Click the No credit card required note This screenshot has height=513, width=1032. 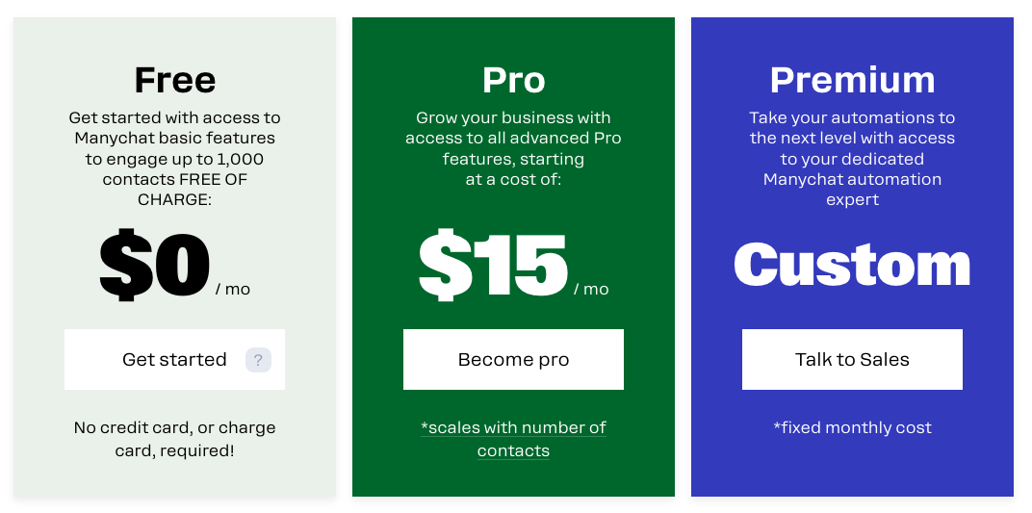pos(175,439)
